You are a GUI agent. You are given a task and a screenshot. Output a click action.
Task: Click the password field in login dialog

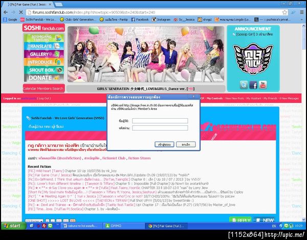coord(160,128)
